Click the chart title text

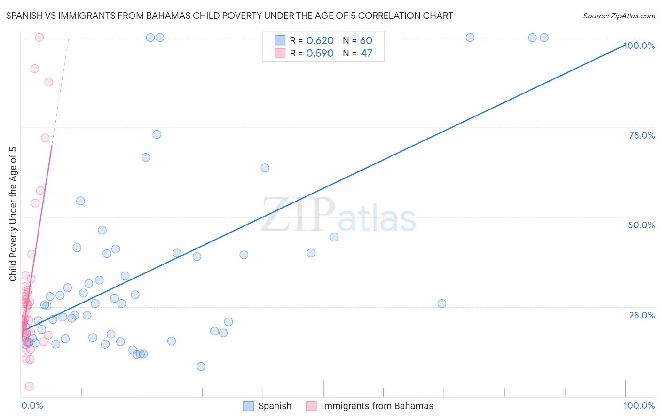(x=229, y=16)
